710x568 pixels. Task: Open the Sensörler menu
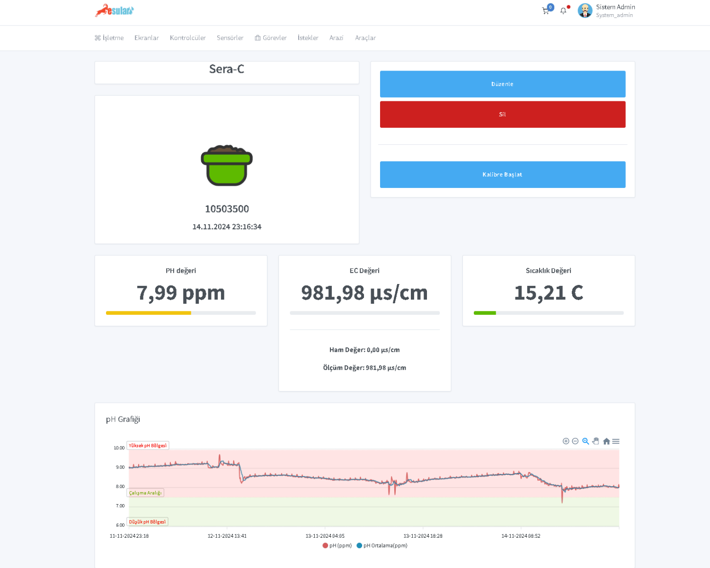(x=230, y=38)
